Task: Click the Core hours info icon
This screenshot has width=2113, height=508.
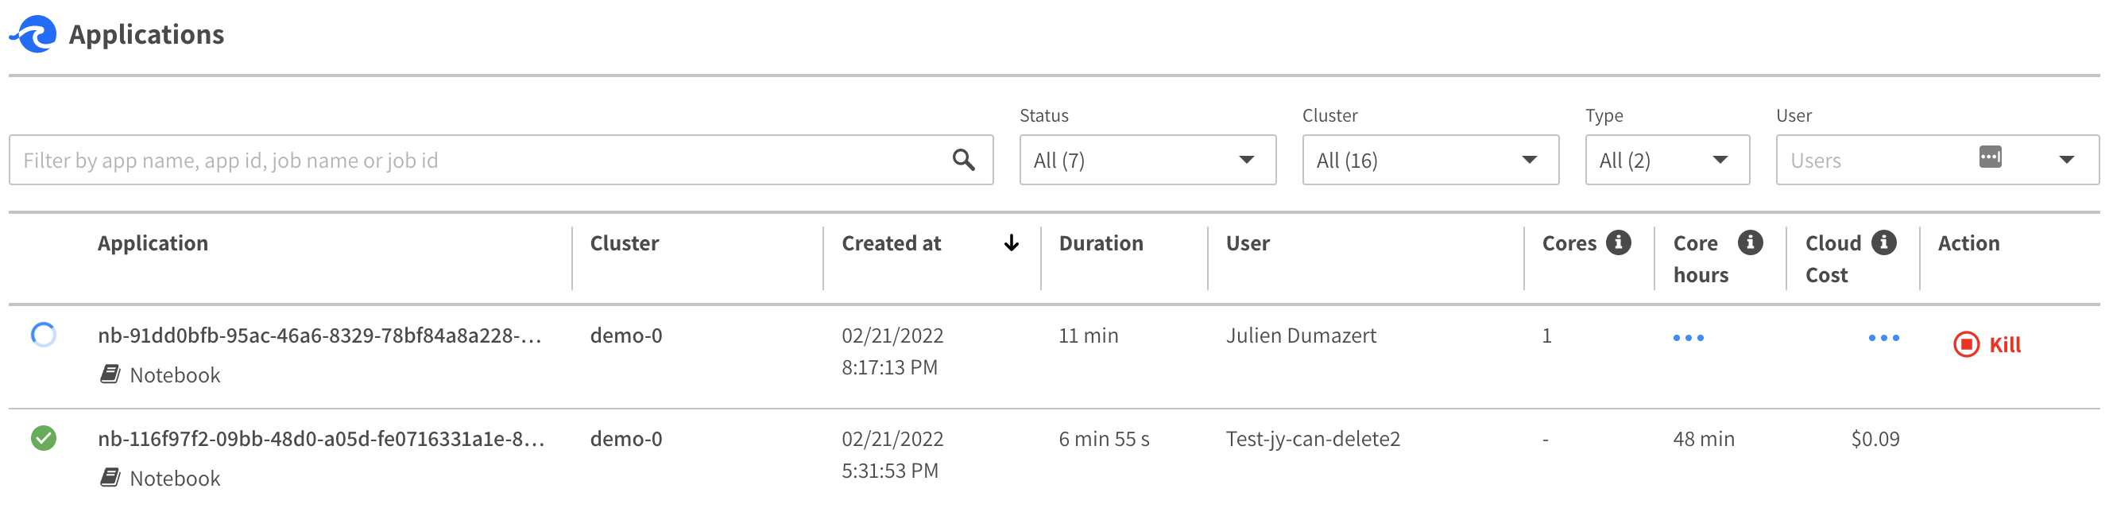Action: 1750,243
